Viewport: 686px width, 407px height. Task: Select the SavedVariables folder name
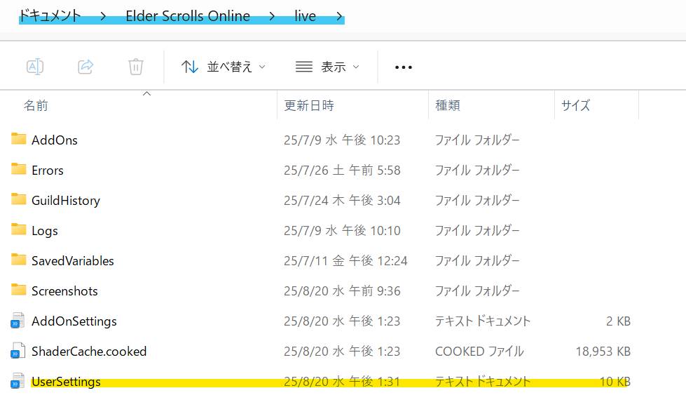pos(73,261)
